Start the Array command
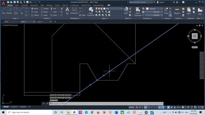Image resolution: width=205 pixels, height=115 pixels. (53, 15)
